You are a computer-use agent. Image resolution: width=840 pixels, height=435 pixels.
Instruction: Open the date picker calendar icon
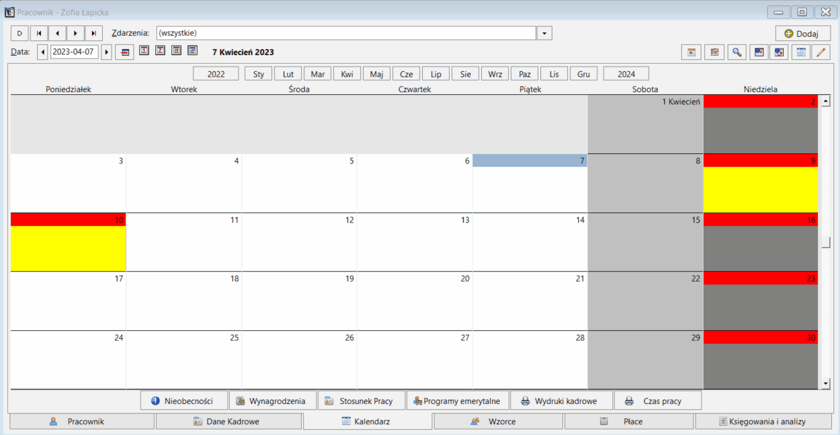tap(124, 52)
